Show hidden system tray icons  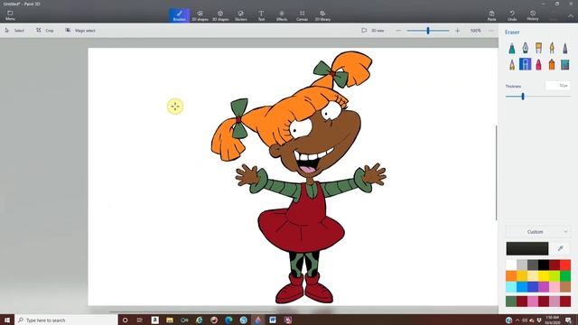(517, 320)
